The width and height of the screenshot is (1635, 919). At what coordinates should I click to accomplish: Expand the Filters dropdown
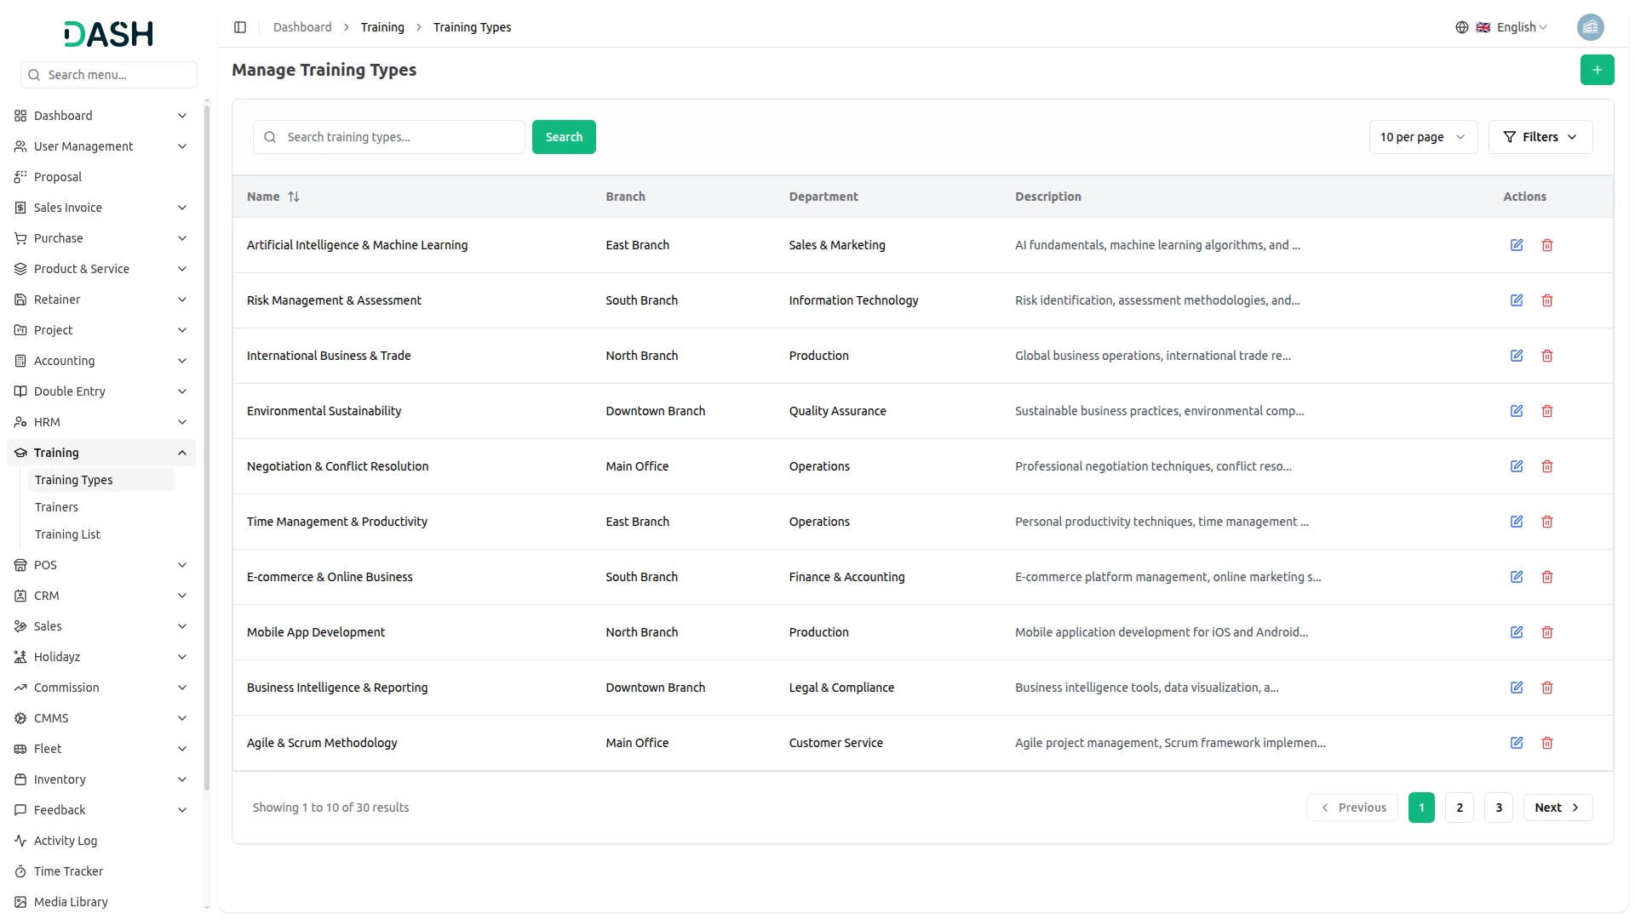[1540, 137]
